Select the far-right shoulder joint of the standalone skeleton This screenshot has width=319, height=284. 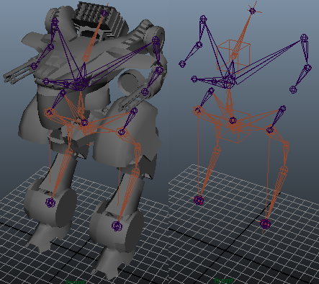coord(304,37)
